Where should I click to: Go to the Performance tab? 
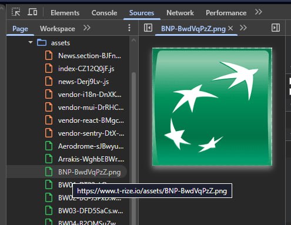pos(226,13)
